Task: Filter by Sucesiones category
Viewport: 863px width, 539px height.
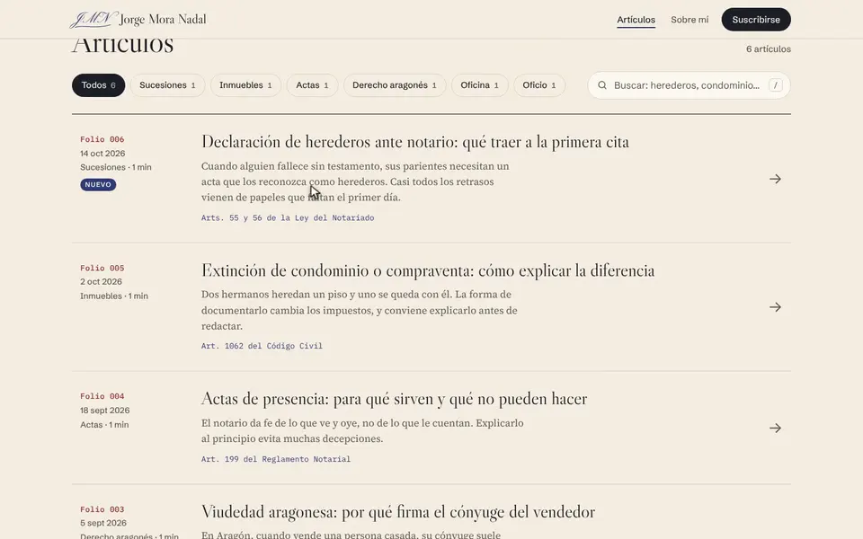Action: tap(167, 85)
